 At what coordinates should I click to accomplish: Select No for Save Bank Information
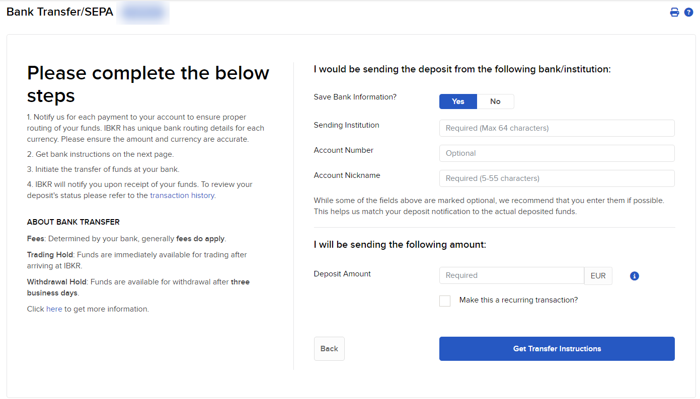tap(495, 102)
